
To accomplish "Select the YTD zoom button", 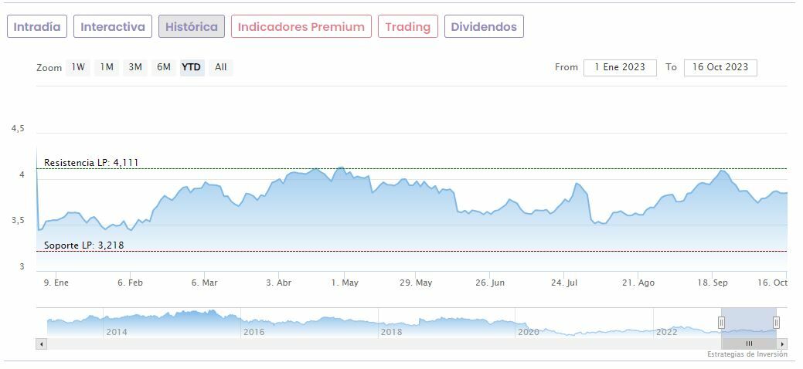I will pos(192,67).
